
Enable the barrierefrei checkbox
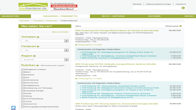pos(23,75)
